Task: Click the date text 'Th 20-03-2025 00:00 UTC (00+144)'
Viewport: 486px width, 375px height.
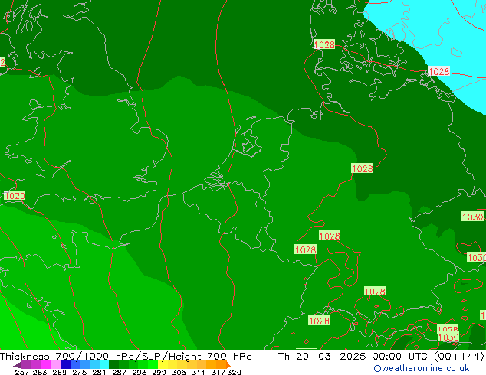Action: 381,357
